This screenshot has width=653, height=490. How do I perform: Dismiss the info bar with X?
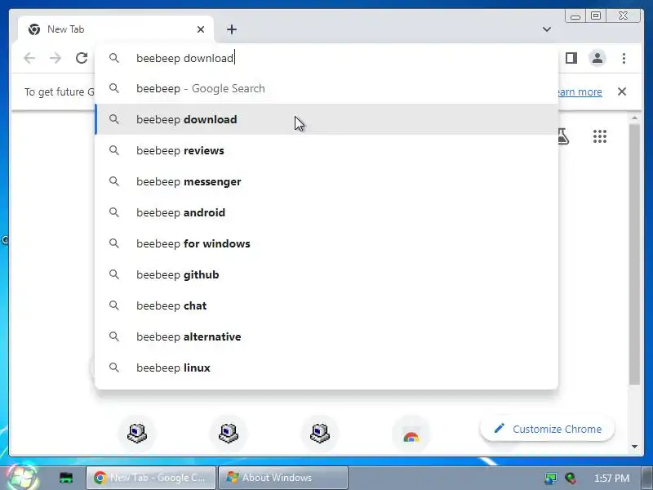tap(622, 91)
